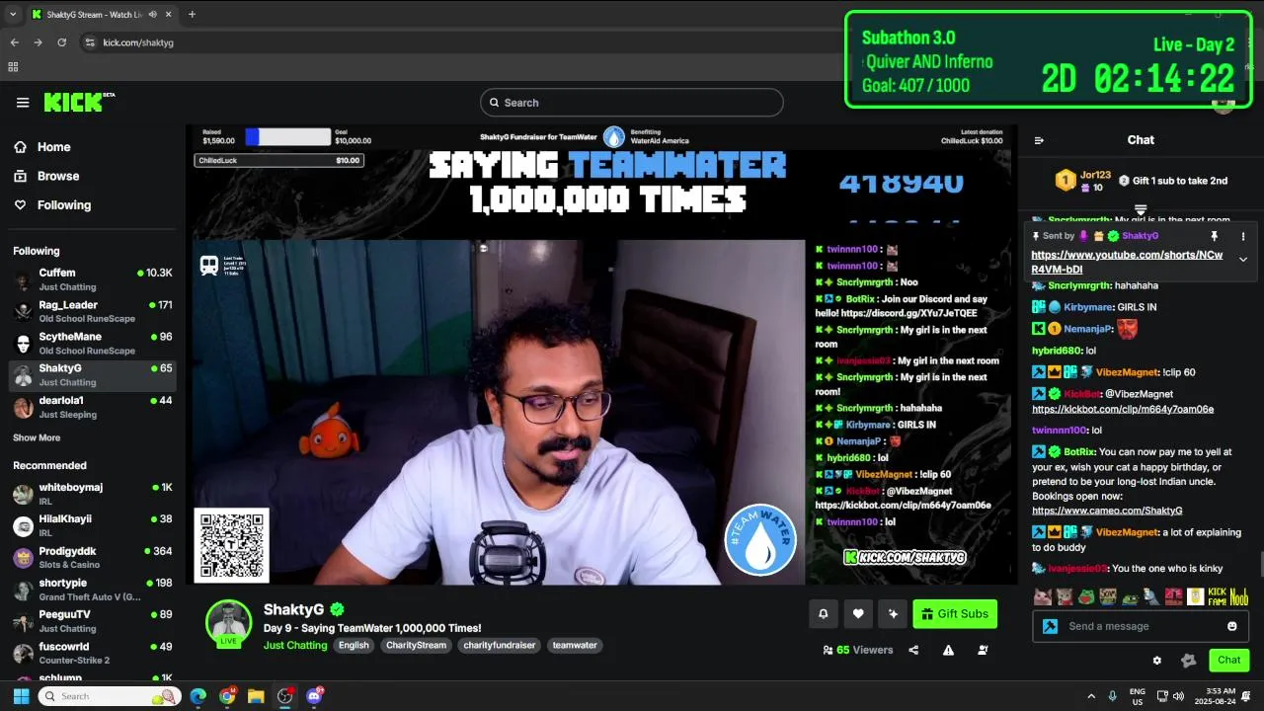Reload the browser page
Screen dimensions: 1264x711
(61, 42)
